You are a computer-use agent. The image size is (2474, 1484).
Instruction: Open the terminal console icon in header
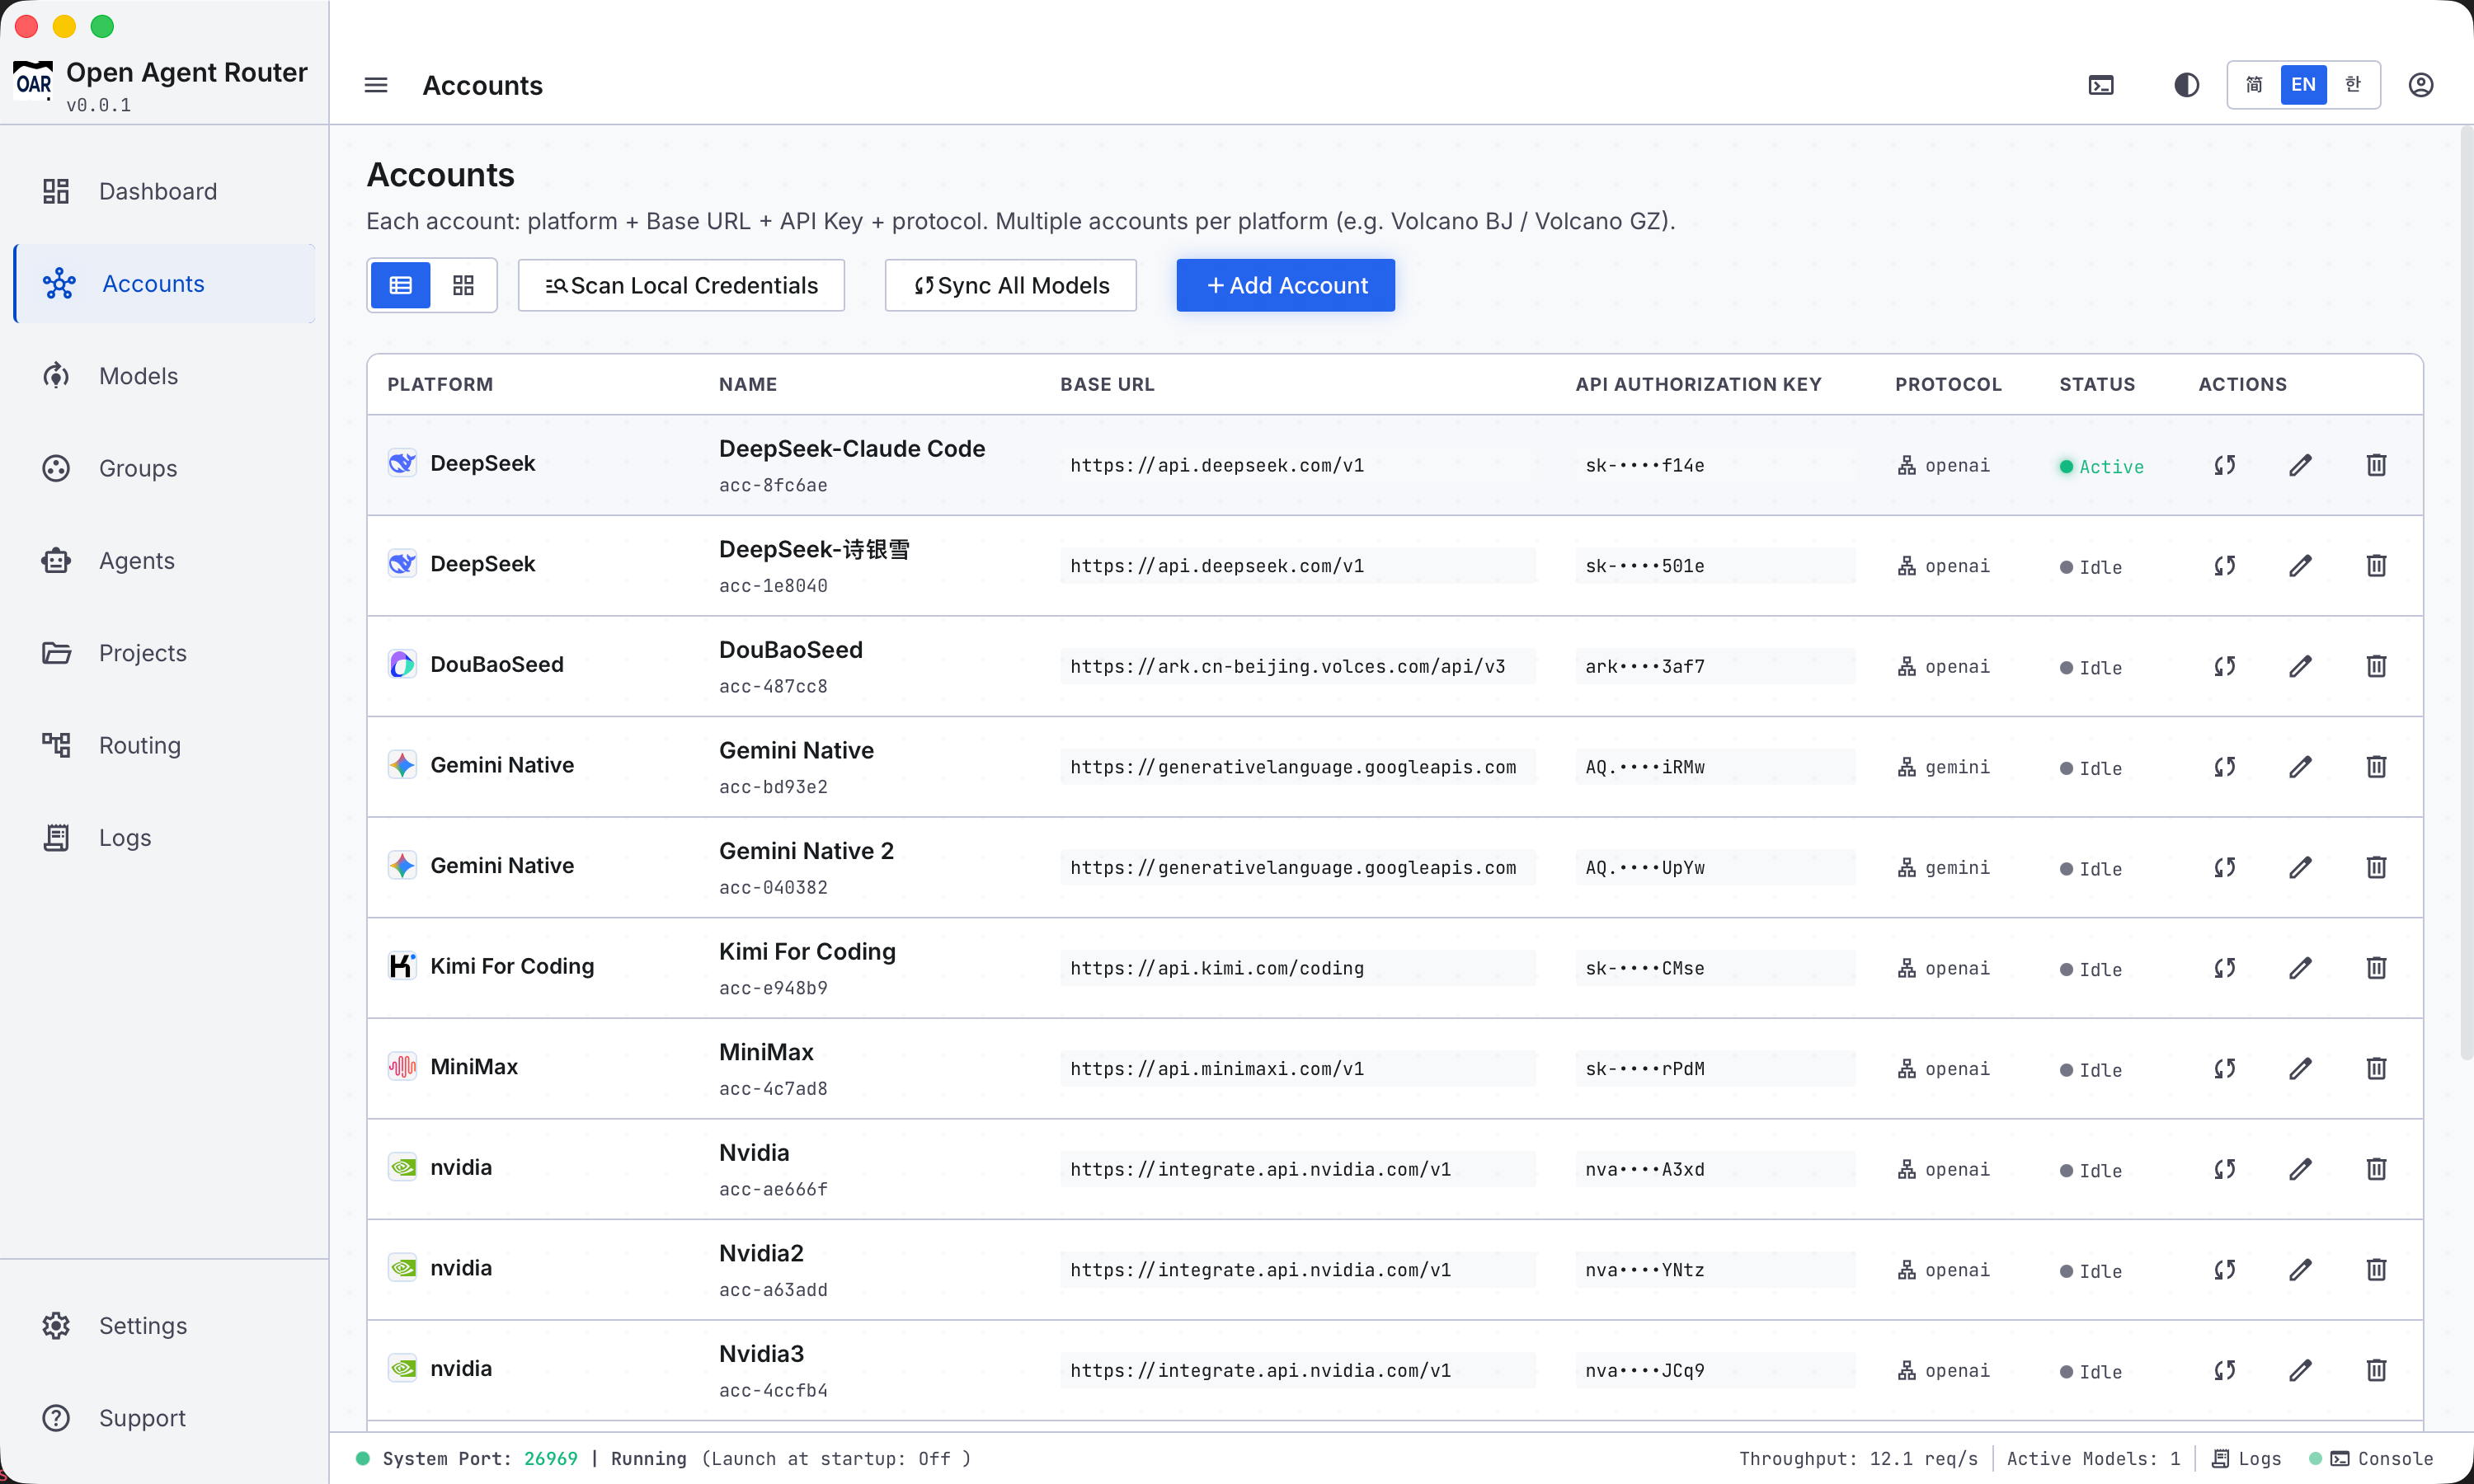(2101, 85)
